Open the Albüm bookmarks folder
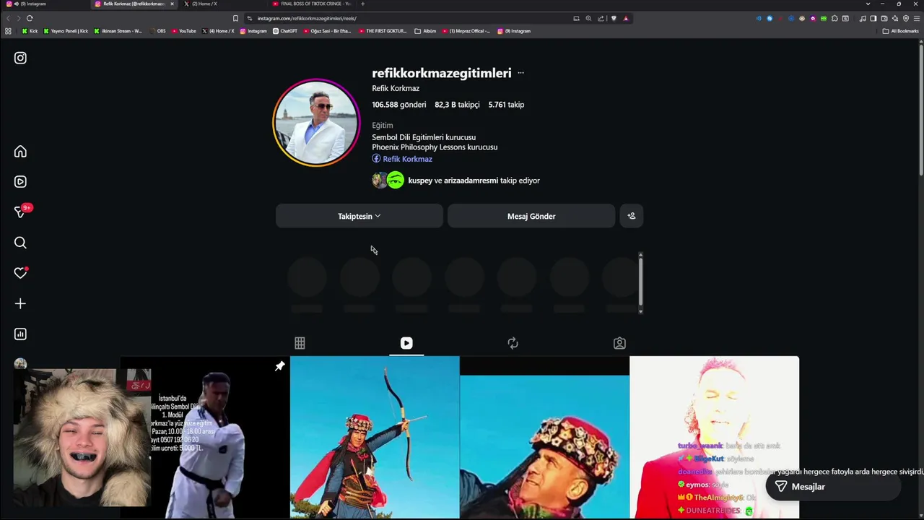Image resolution: width=924 pixels, height=520 pixels. coord(425,31)
